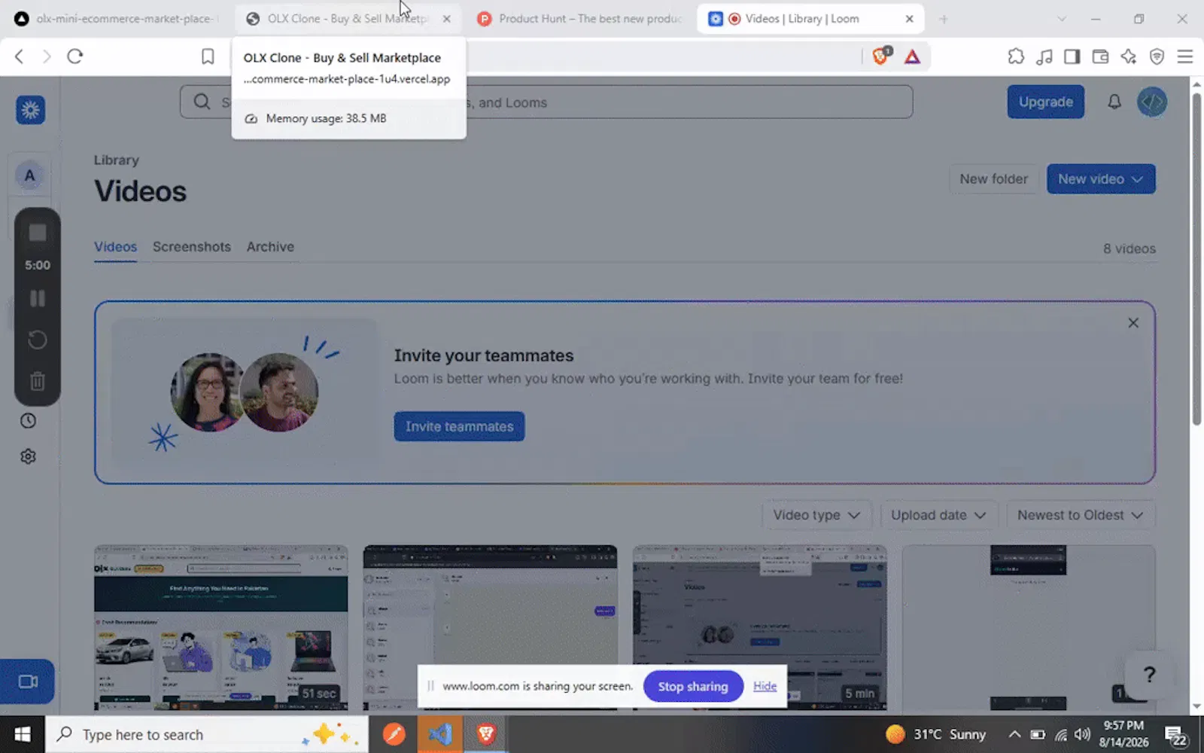Expand the Video type filter
This screenshot has height=753, width=1204.
pos(816,515)
